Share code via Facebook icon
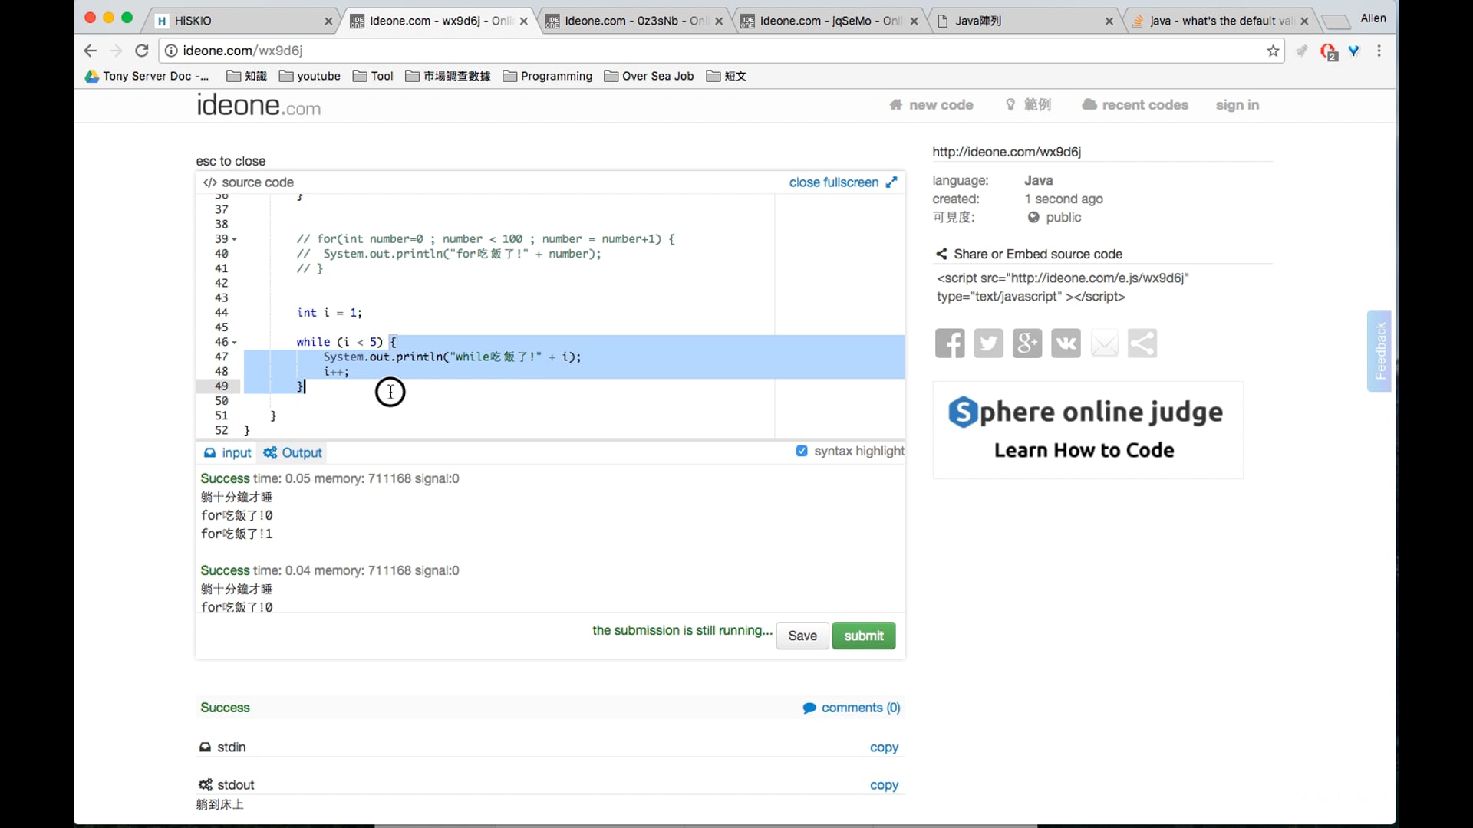The height and width of the screenshot is (828, 1473). tap(950, 343)
